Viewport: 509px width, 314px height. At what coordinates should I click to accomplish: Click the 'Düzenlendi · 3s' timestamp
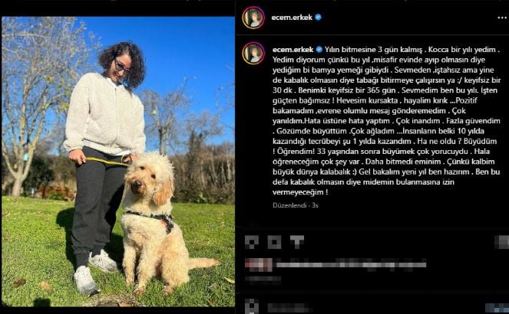296,205
